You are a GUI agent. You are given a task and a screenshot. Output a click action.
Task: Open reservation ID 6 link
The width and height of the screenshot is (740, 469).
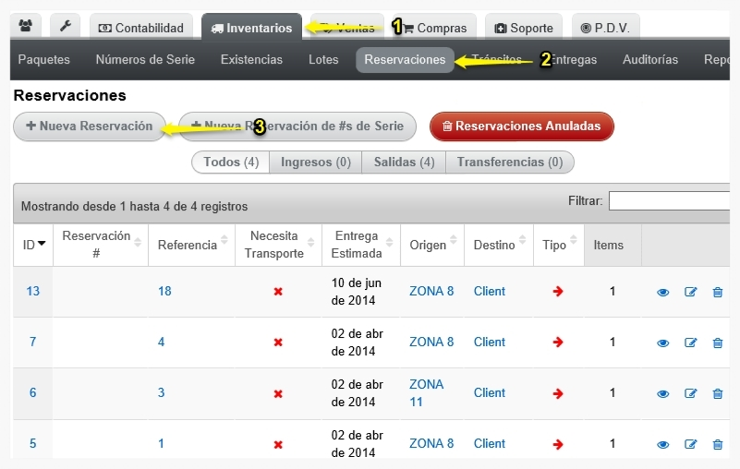click(32, 392)
